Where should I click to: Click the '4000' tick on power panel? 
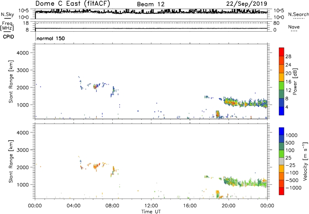23,53
